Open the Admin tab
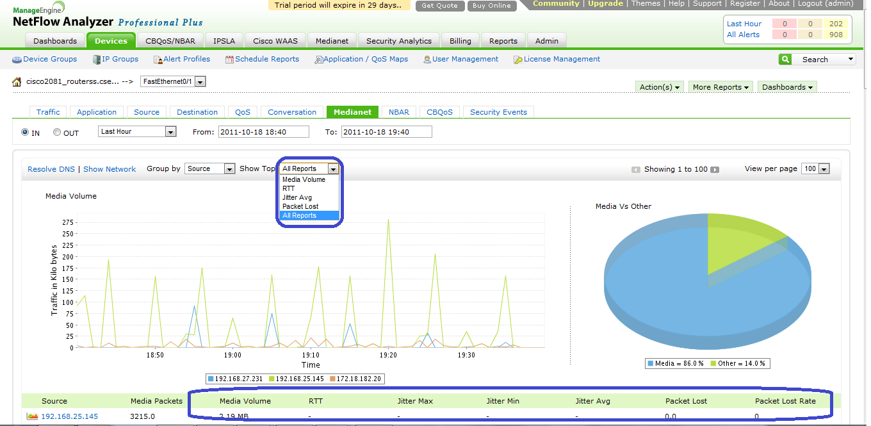Image resolution: width=871 pixels, height=426 pixels. pyautogui.click(x=547, y=41)
